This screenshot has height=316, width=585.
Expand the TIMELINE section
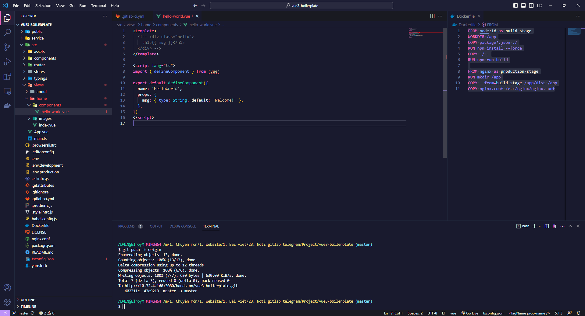pos(63,307)
